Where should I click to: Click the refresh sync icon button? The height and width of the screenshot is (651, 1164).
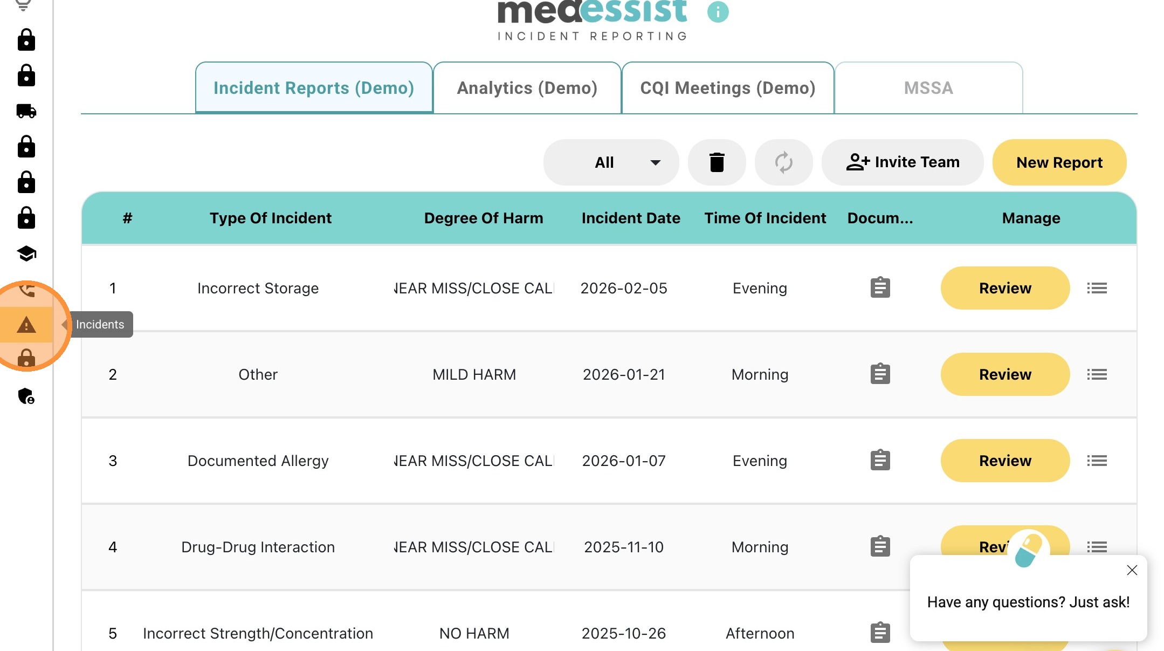tap(783, 162)
